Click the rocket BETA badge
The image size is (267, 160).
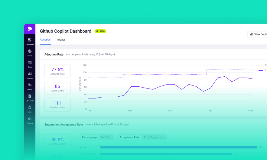(100, 31)
